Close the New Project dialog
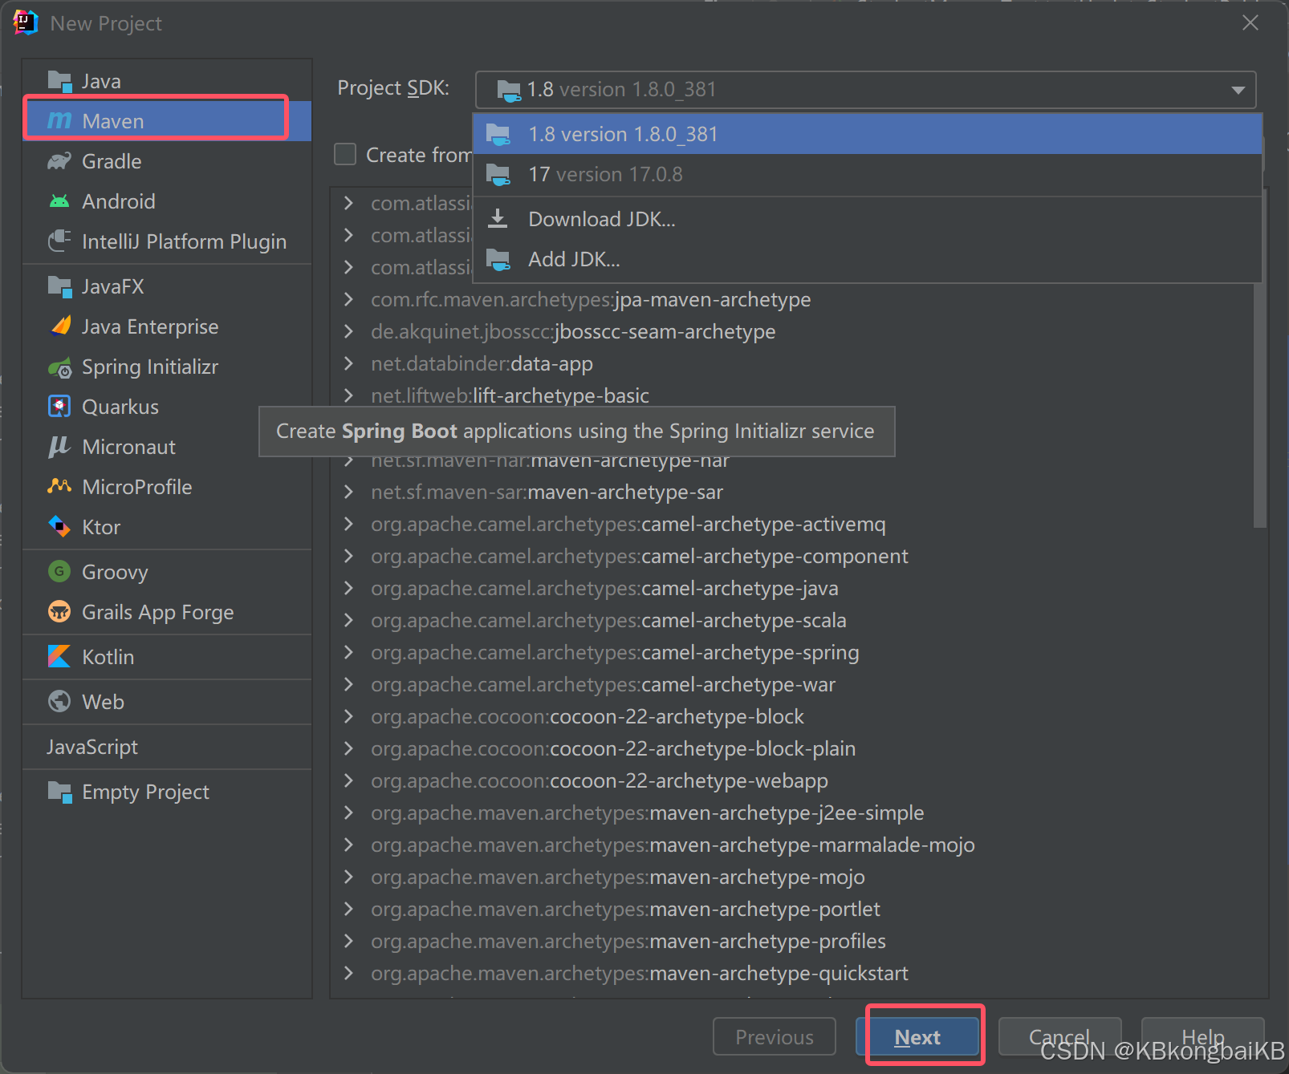 pyautogui.click(x=1250, y=23)
